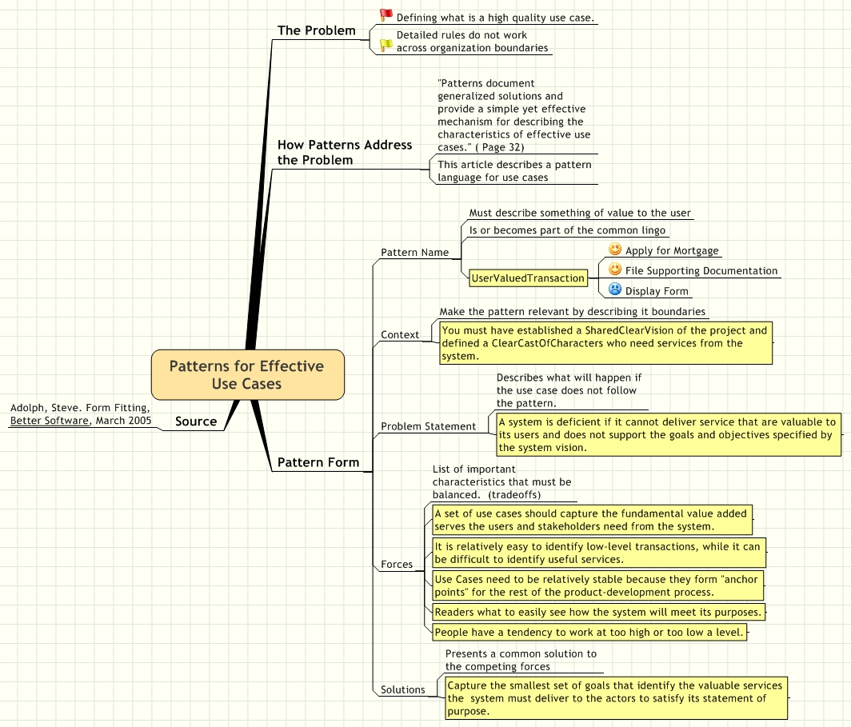
Task: Click the How Patterns Address the Problem node
Action: [345, 152]
